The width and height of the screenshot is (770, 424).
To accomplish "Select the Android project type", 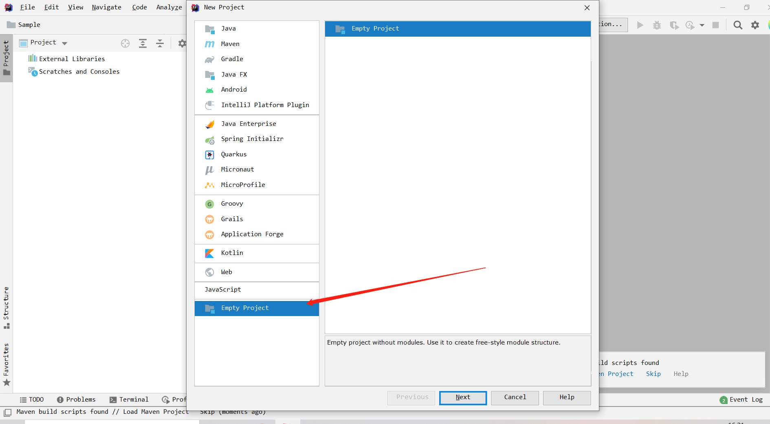I will tap(257, 90).
